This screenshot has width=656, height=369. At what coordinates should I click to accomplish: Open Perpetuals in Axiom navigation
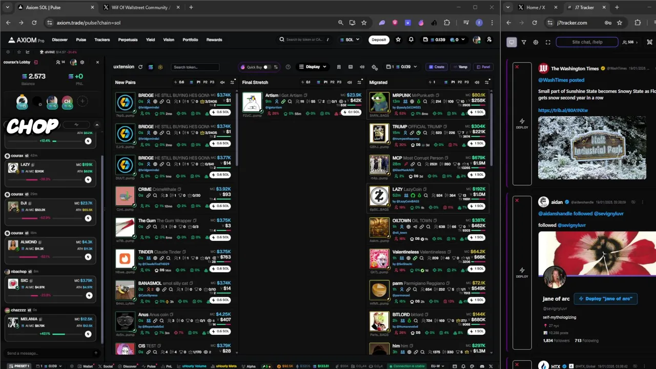click(128, 39)
